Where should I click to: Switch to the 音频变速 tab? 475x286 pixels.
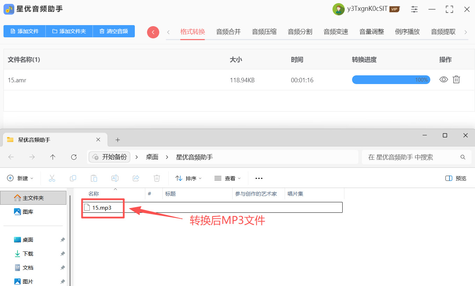[x=336, y=32]
